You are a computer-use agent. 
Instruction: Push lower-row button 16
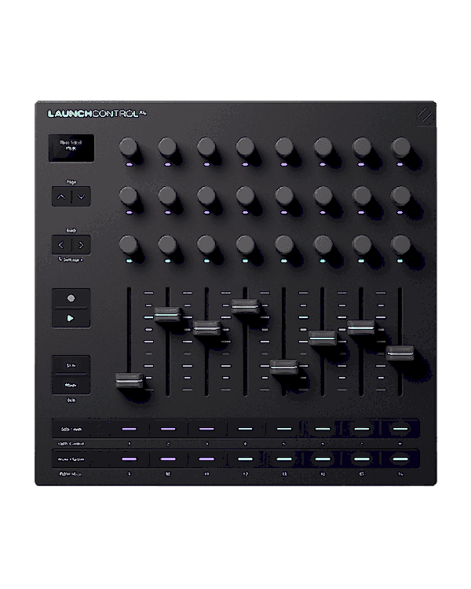point(400,459)
